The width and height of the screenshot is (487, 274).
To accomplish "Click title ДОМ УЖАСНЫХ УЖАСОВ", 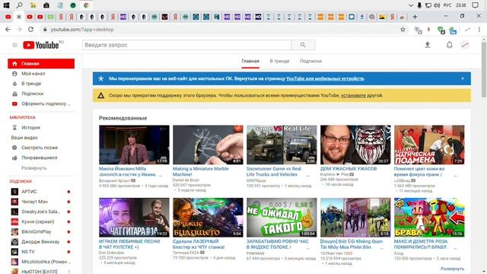I will click(349, 169).
